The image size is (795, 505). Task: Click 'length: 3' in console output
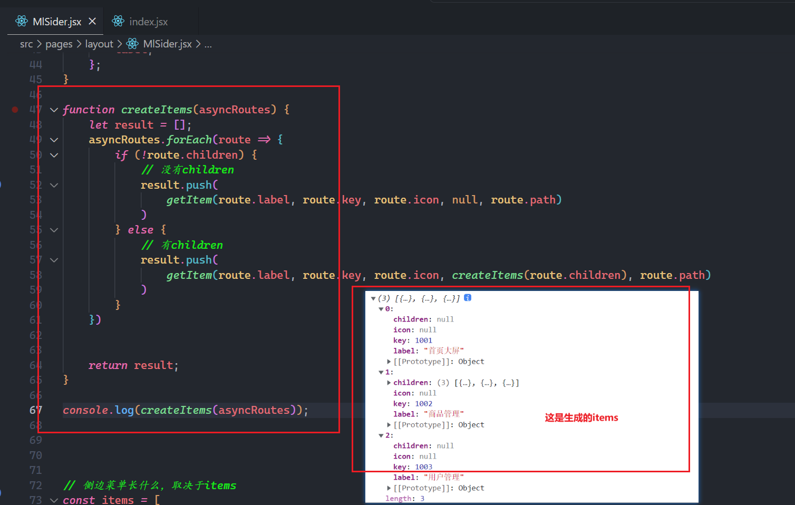[x=405, y=499]
